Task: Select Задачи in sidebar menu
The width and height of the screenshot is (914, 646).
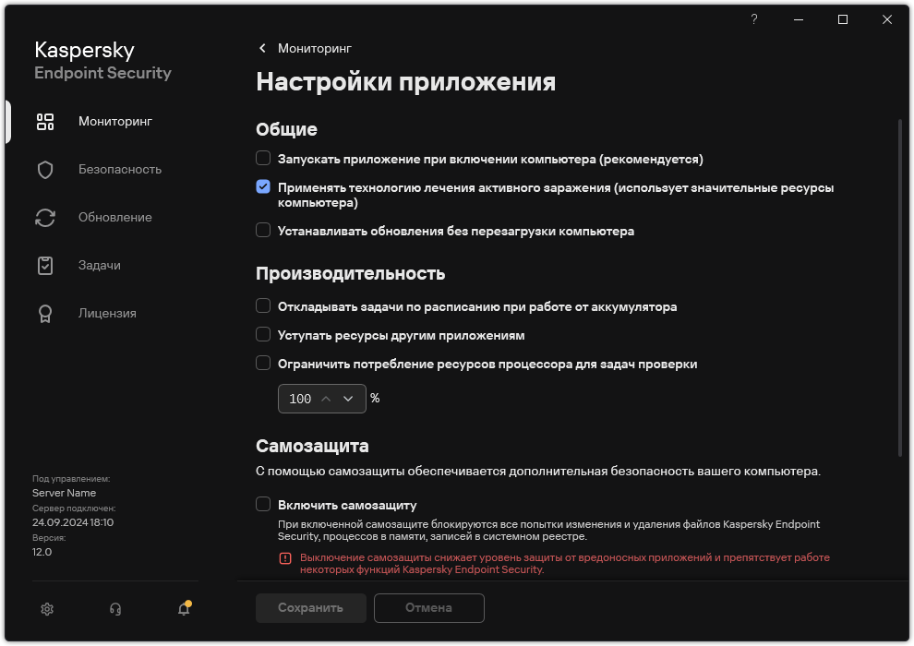Action: coord(100,266)
